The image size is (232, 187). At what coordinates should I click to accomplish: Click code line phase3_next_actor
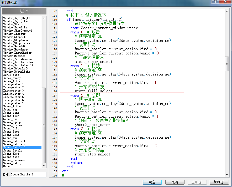click(92, 125)
